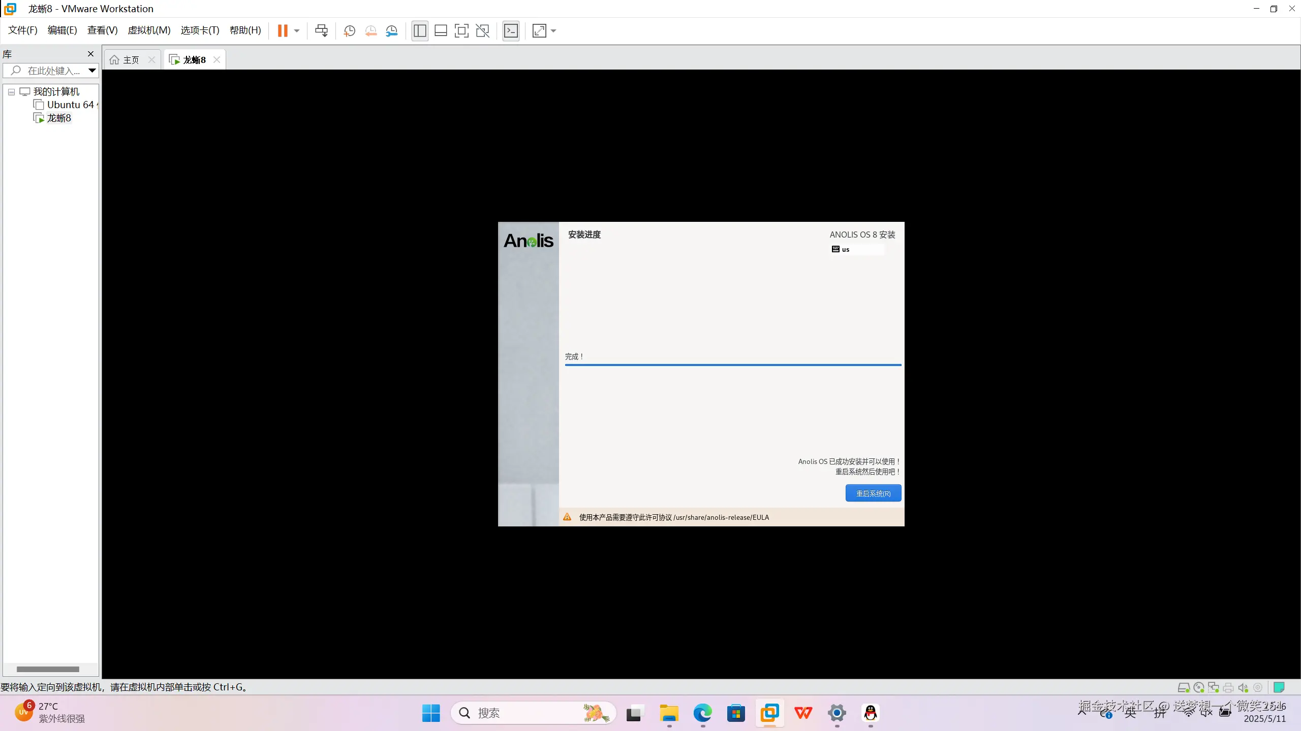Open the snapshot manager icon
This screenshot has height=731, width=1301.
(392, 30)
